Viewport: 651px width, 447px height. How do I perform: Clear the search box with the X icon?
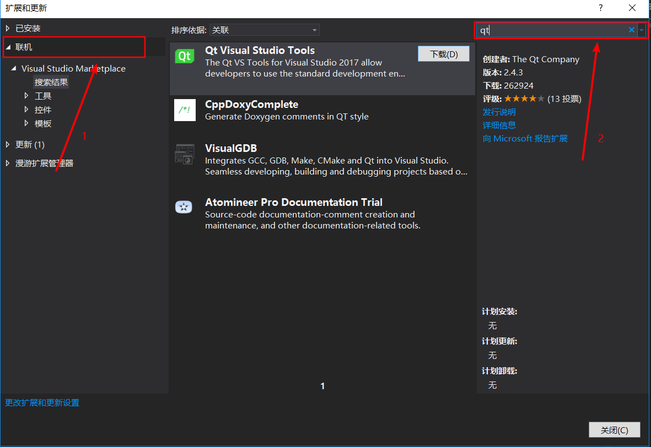(632, 30)
